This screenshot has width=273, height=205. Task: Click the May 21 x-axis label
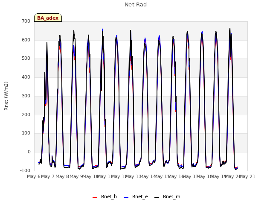pyautogui.click(x=247, y=176)
